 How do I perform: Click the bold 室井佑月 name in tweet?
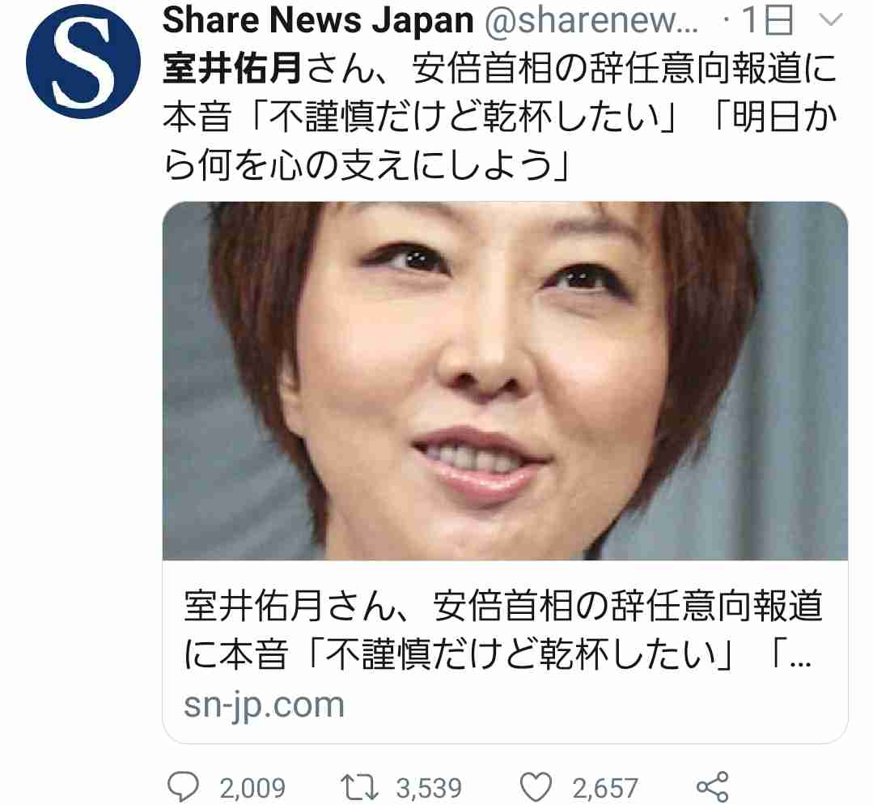[232, 69]
